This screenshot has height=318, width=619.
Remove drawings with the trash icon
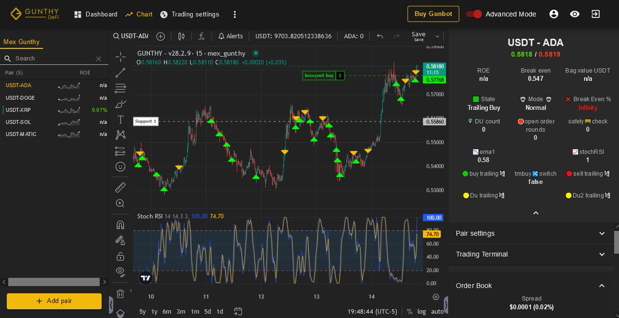pyautogui.click(x=120, y=294)
